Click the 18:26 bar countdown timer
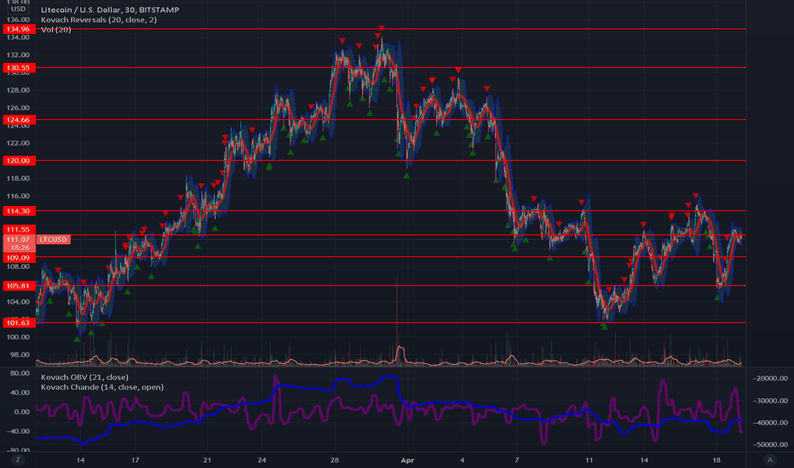 pos(20,248)
